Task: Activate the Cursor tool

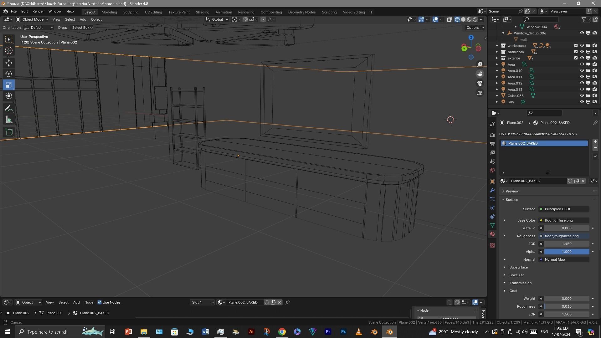Action: 9,50
